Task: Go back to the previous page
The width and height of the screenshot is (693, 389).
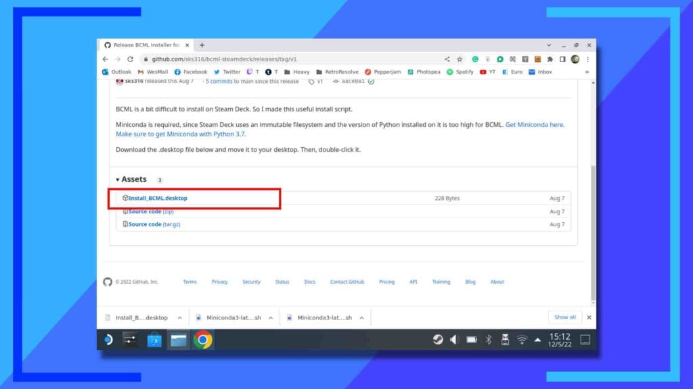Action: (x=105, y=59)
